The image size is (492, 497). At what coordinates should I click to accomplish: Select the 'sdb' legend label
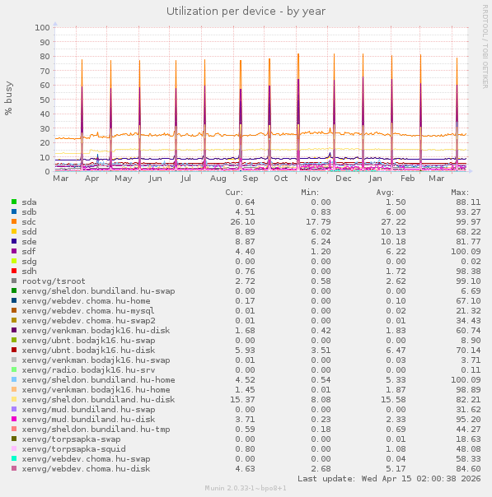tap(29, 212)
